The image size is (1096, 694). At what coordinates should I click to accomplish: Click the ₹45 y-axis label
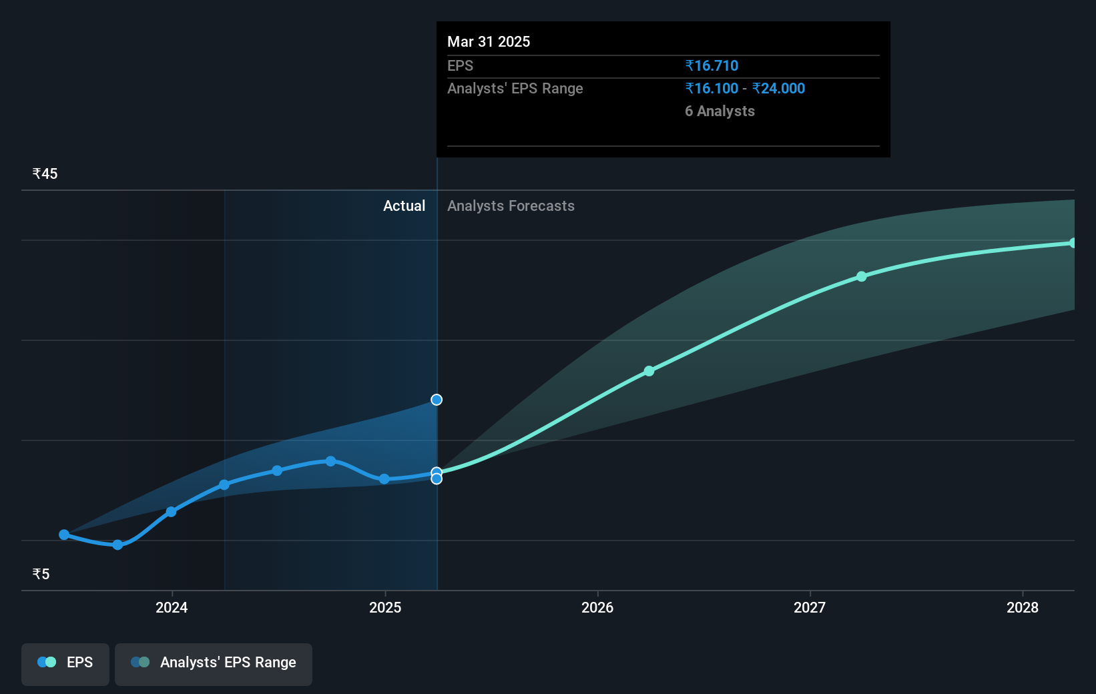click(x=45, y=174)
